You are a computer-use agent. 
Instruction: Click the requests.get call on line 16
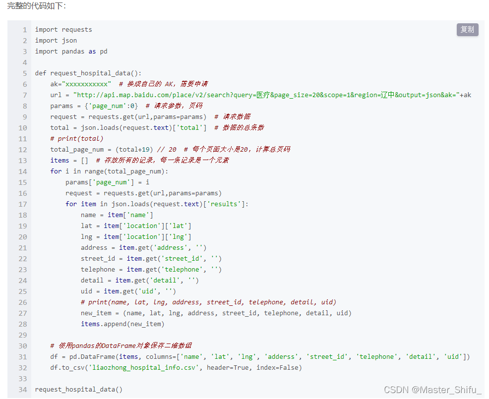143,193
